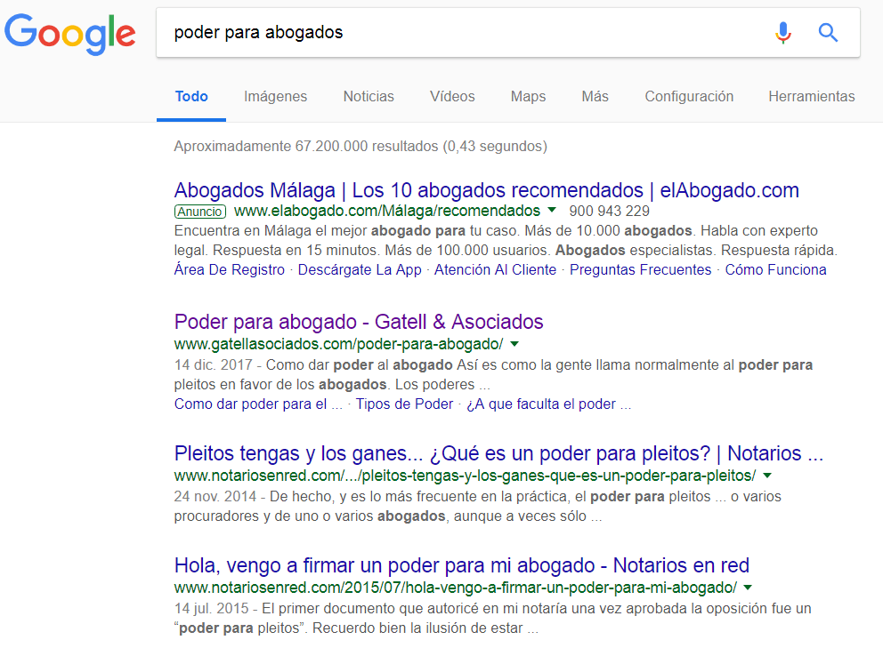Expand the arrow next to gatellasociados.com URL
The width and height of the screenshot is (883, 648).
click(514, 344)
